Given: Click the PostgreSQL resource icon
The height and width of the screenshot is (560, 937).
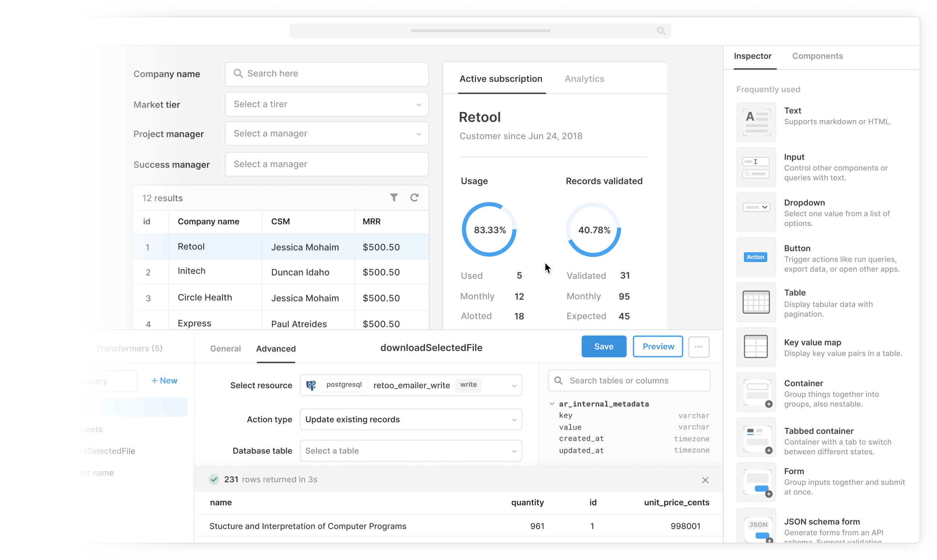Looking at the screenshot, I should click(311, 385).
